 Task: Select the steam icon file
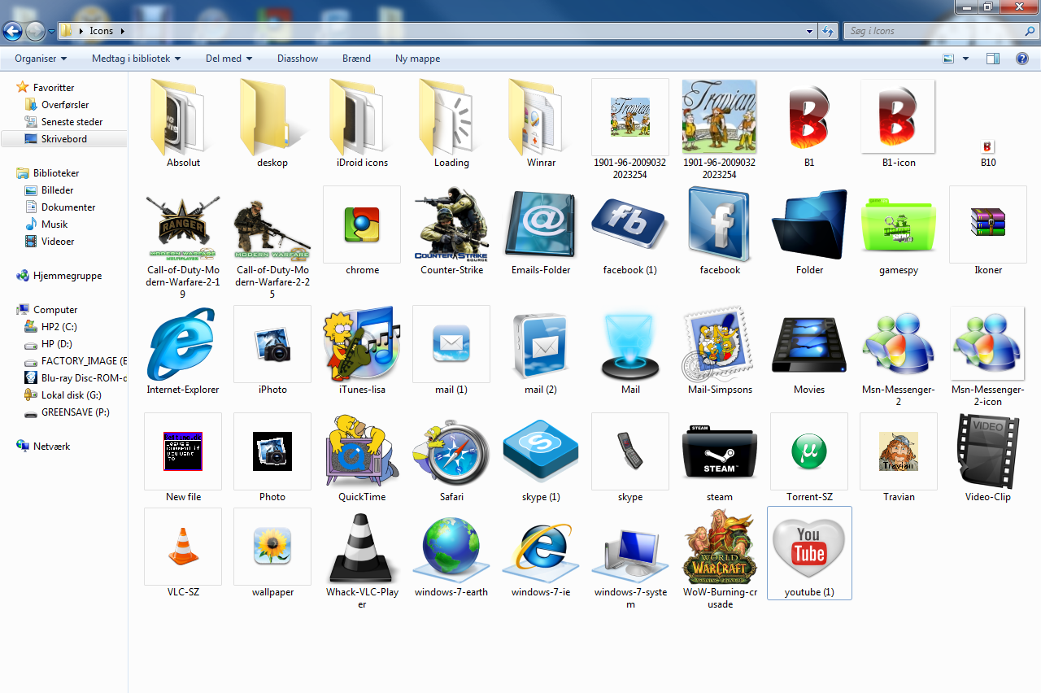tap(720, 451)
